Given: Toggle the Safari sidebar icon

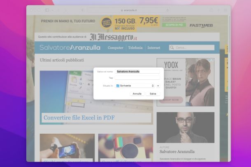Looking at the screenshot, I should 47,10.
